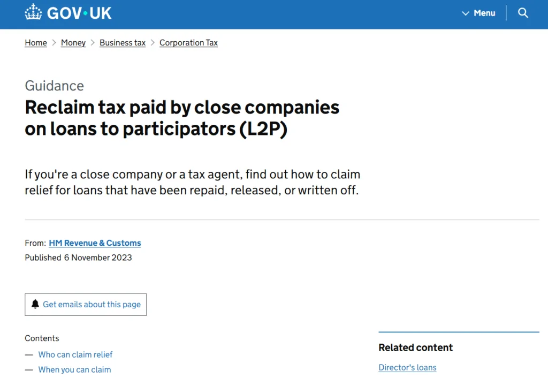Open the Money breadcrumb link
Viewport: 548px width, 378px height.
pos(73,43)
